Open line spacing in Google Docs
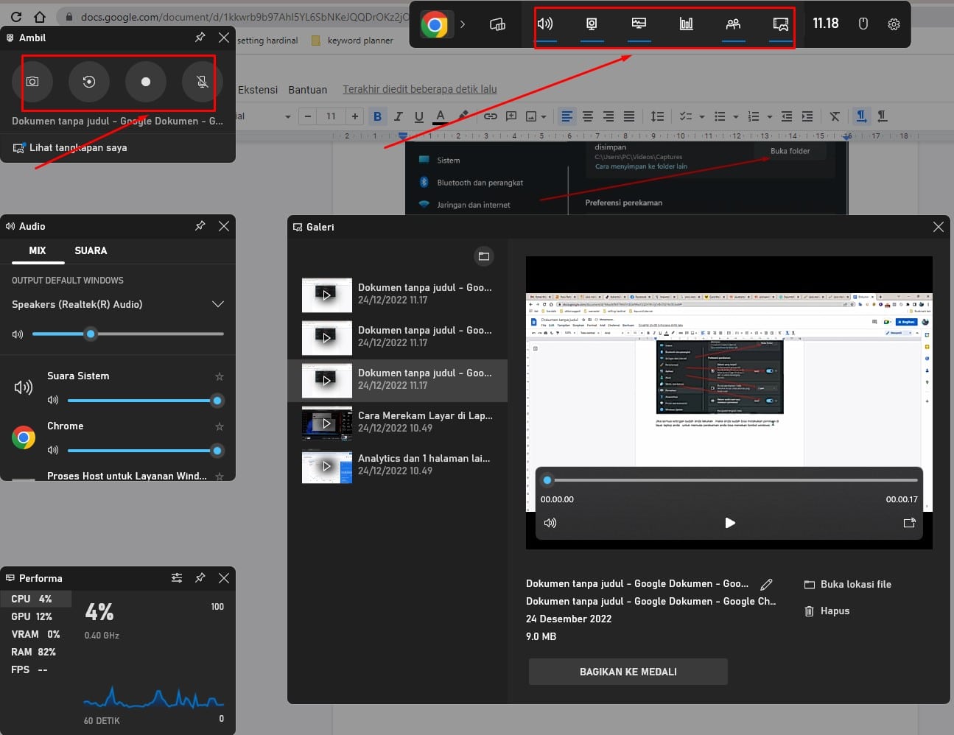Screen dimensions: 954x735 657,116
